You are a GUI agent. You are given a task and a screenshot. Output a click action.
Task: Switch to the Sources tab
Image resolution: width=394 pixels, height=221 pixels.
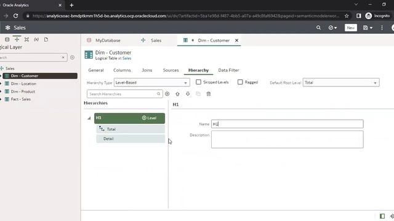click(x=171, y=70)
